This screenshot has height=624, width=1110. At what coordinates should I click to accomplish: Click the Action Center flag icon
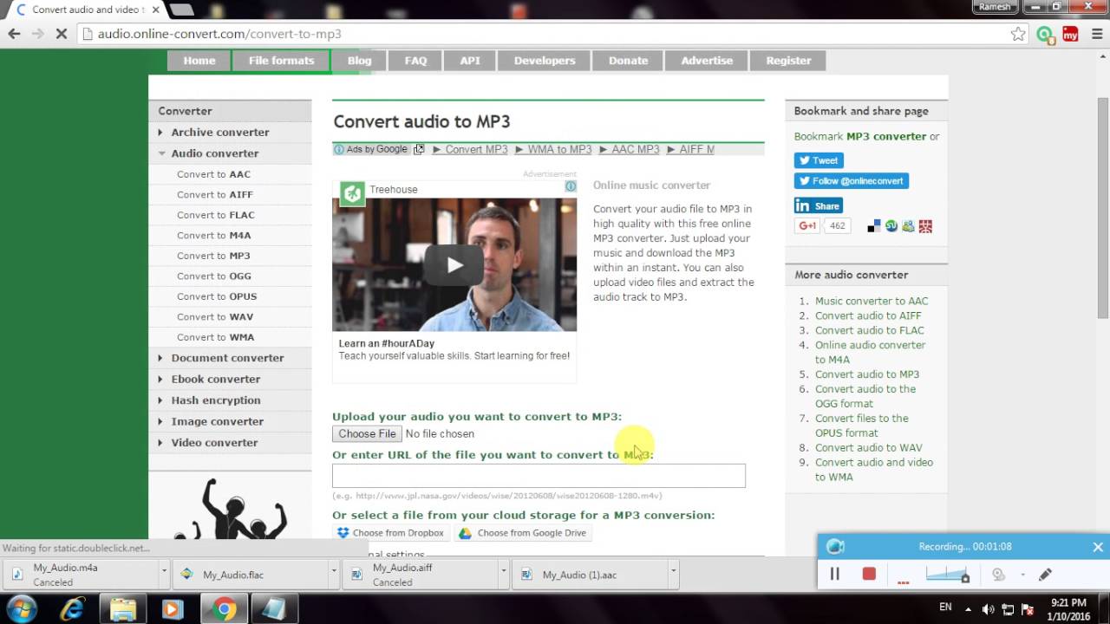1028,609
